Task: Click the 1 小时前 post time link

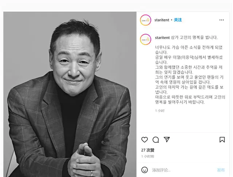Action: pyautogui.click(x=147, y=156)
